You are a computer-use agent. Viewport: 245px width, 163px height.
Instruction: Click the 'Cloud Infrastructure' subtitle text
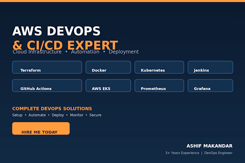[x=37, y=51]
